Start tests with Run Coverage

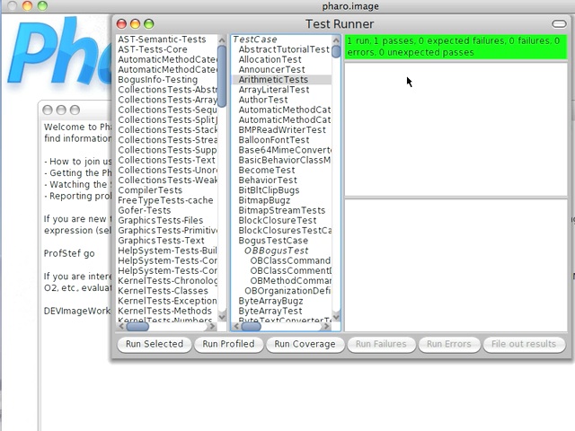click(305, 344)
